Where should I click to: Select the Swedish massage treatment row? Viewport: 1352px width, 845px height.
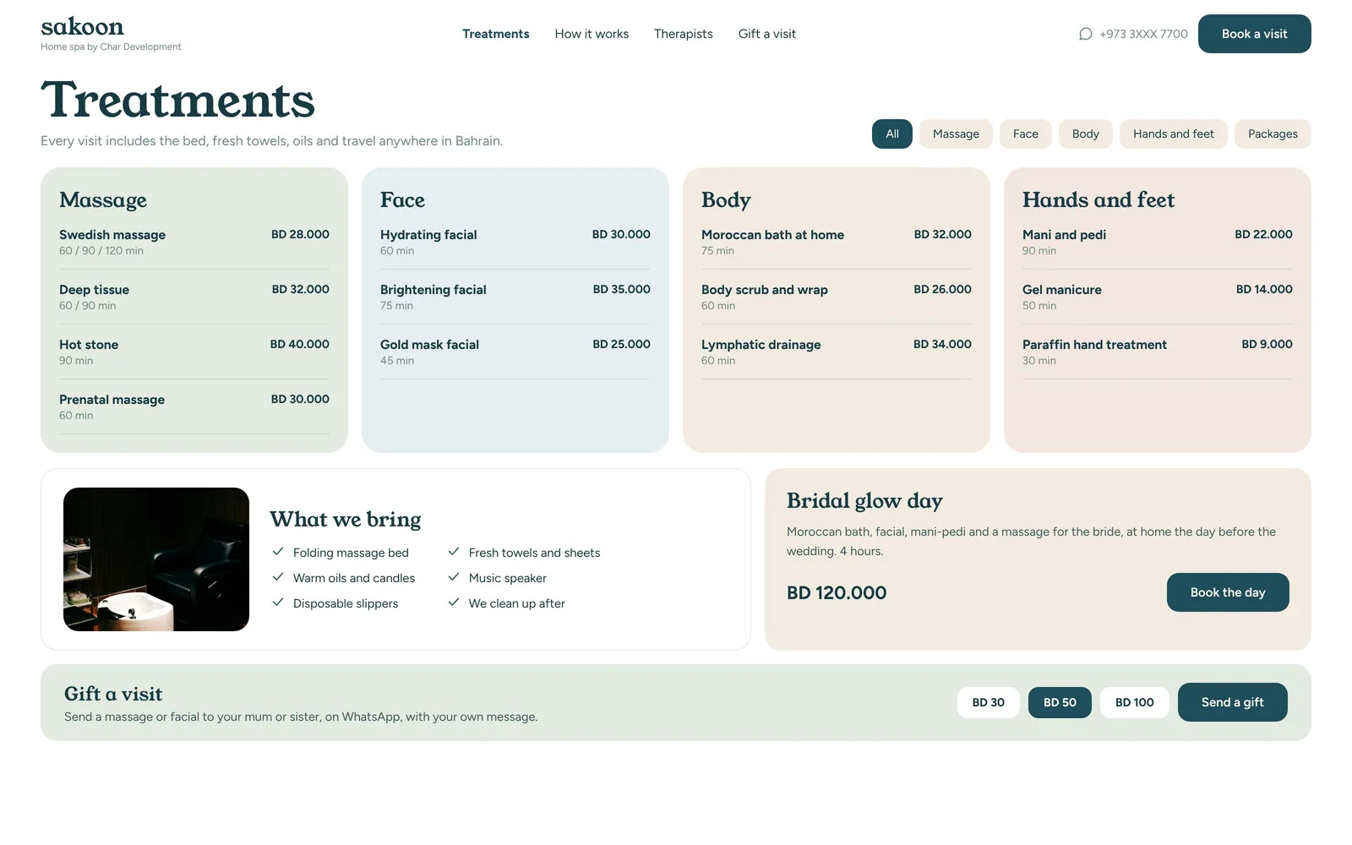(x=194, y=242)
